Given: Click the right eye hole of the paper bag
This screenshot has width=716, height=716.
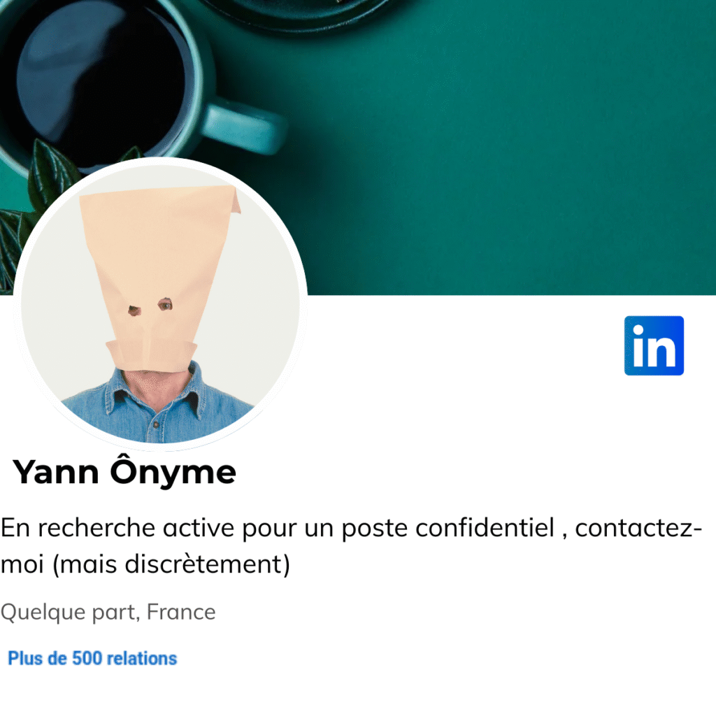Looking at the screenshot, I should point(166,304).
